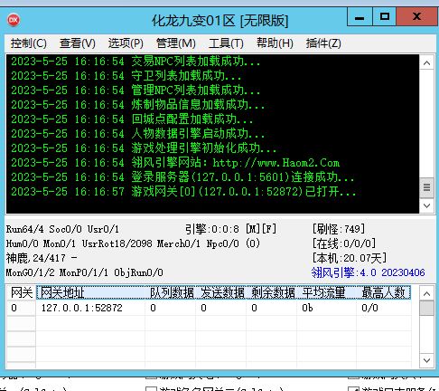The image size is (439, 391).
Task: Click the log line 回城点配置加载成功
Action: tap(132, 119)
